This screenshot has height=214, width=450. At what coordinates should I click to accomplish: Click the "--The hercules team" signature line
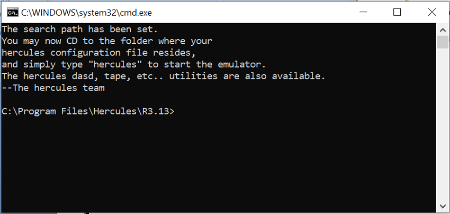tap(53, 88)
